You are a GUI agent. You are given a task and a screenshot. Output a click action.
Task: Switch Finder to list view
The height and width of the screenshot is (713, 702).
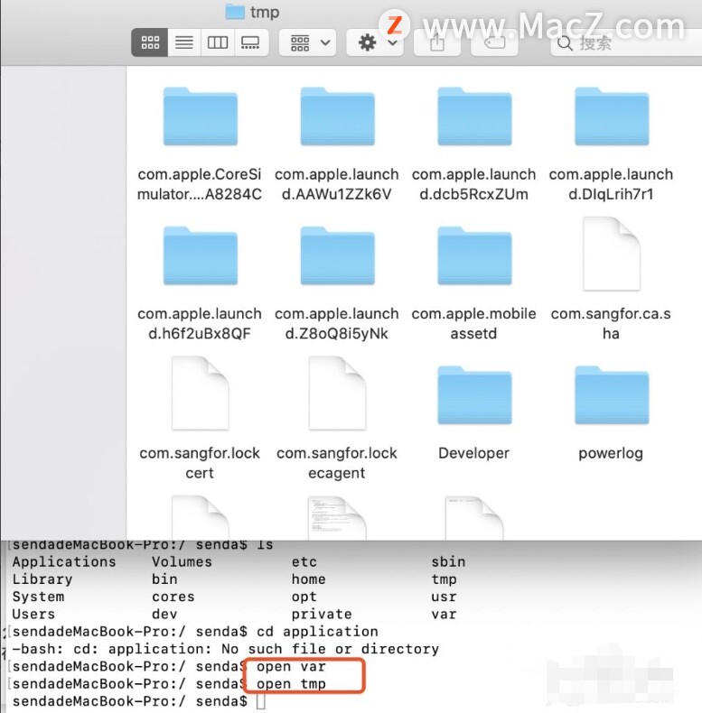184,42
